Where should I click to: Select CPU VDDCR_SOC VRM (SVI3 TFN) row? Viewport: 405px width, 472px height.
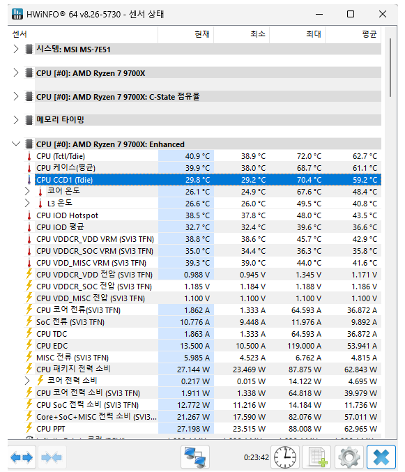pyautogui.click(x=202, y=251)
